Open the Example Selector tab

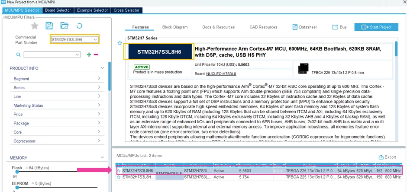coord(92,10)
